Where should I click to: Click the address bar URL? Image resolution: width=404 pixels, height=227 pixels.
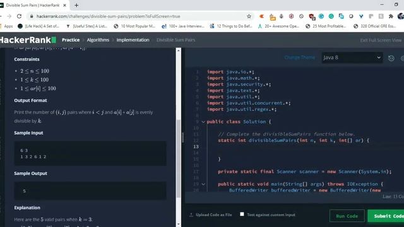[x=108, y=16]
